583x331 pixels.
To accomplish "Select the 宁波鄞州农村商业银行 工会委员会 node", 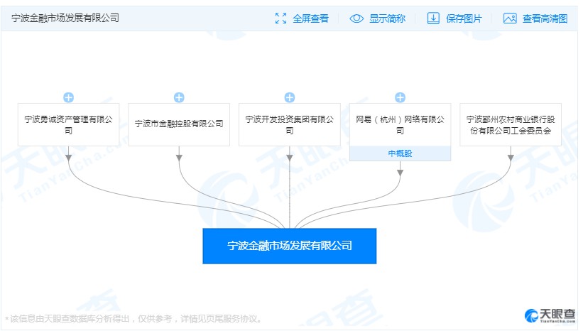I will click(x=511, y=124).
